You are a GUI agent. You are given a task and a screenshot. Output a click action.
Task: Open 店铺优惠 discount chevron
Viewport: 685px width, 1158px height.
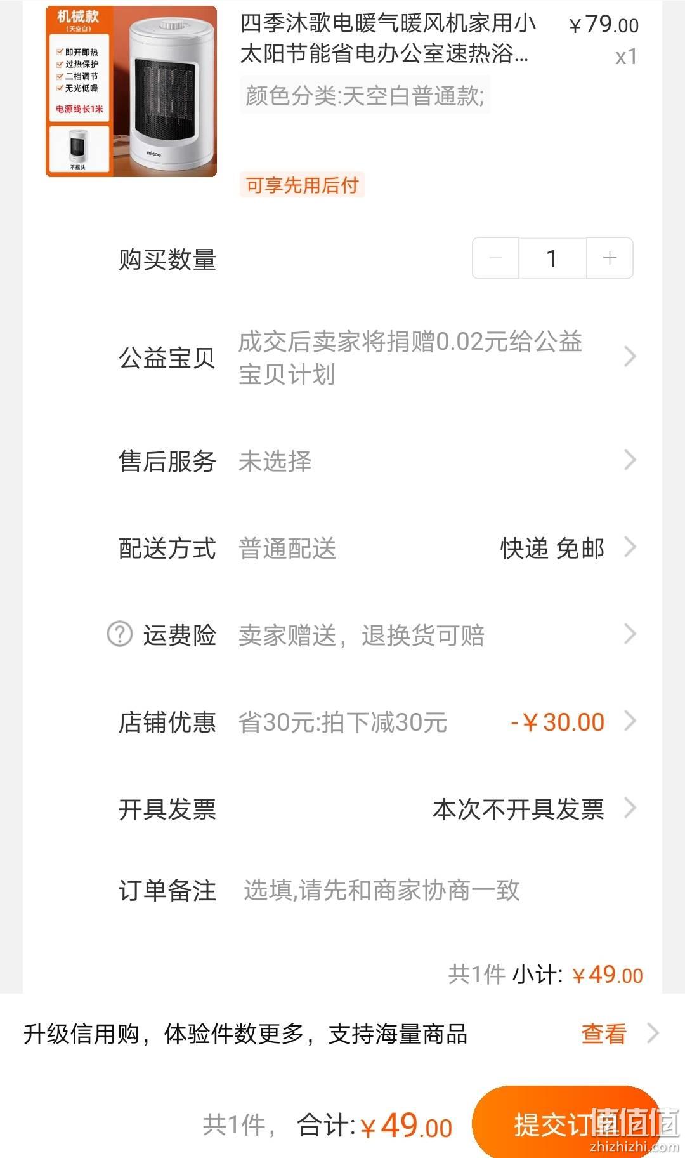tap(629, 721)
